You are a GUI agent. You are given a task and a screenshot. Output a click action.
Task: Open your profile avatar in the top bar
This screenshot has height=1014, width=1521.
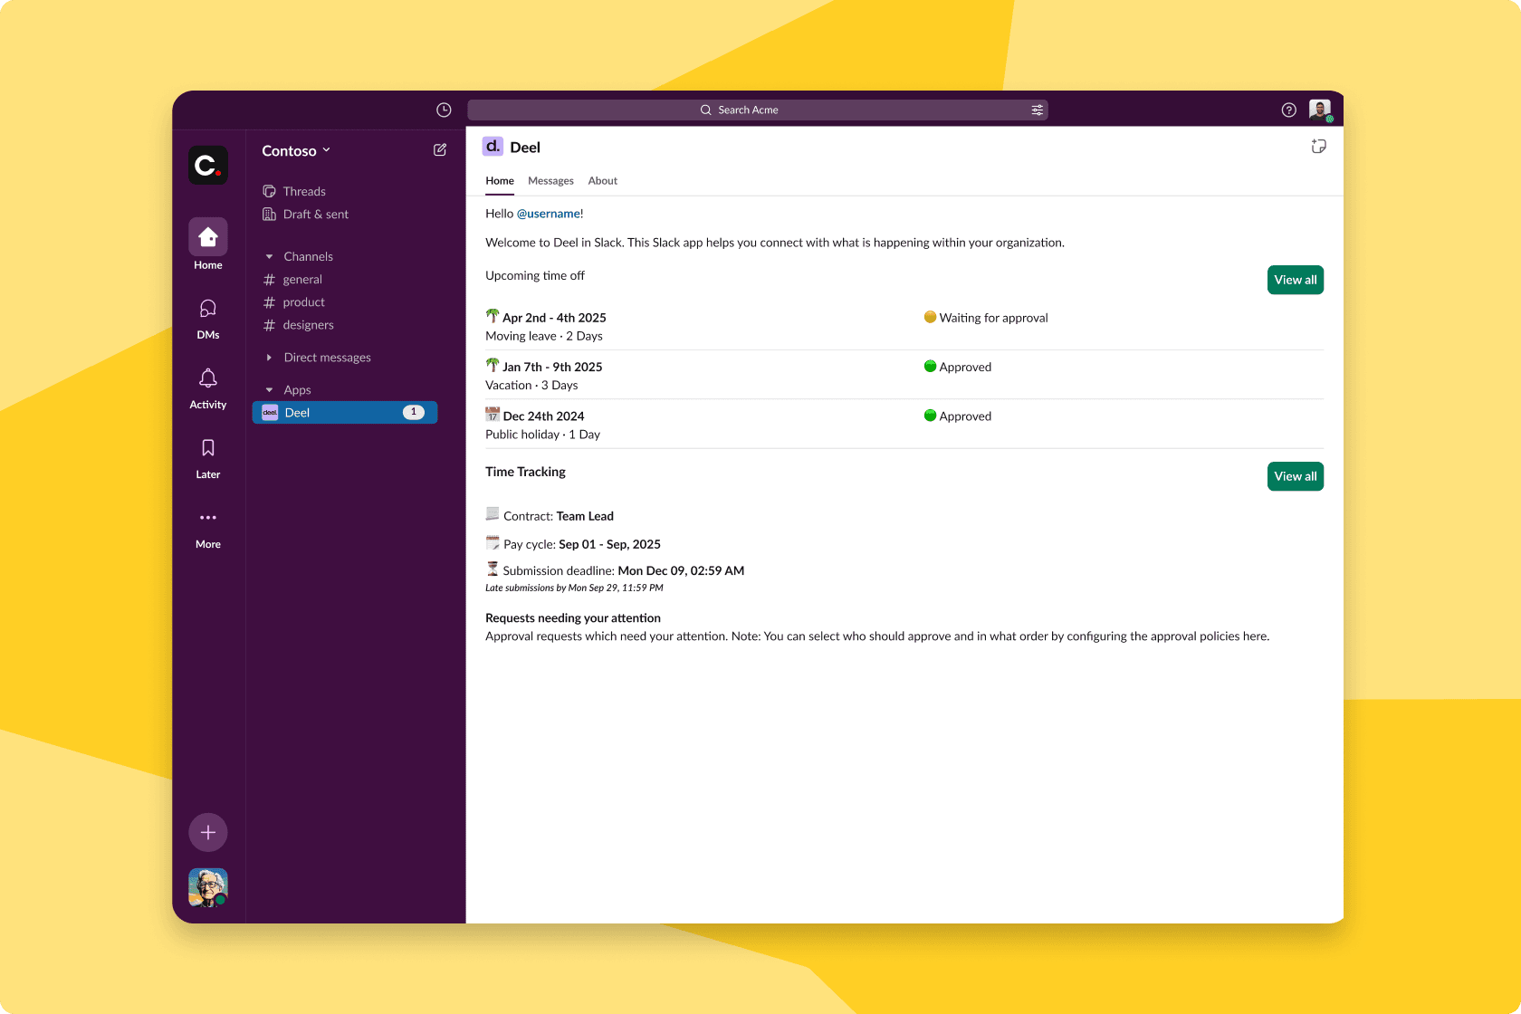(1319, 110)
